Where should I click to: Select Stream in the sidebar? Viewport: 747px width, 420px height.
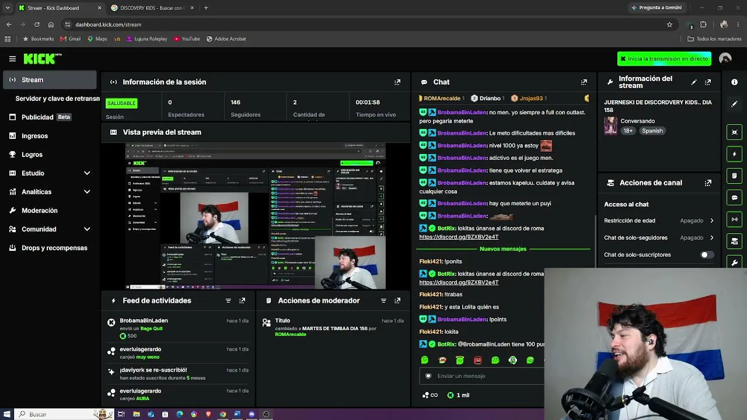click(x=50, y=80)
